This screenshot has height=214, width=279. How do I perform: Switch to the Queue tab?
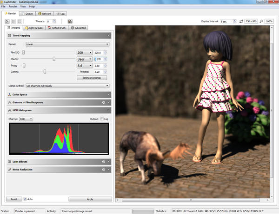27,13
